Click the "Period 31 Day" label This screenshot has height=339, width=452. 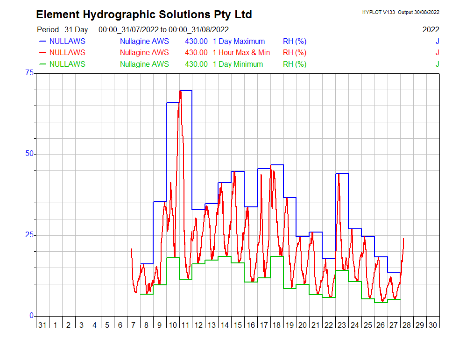point(62,29)
